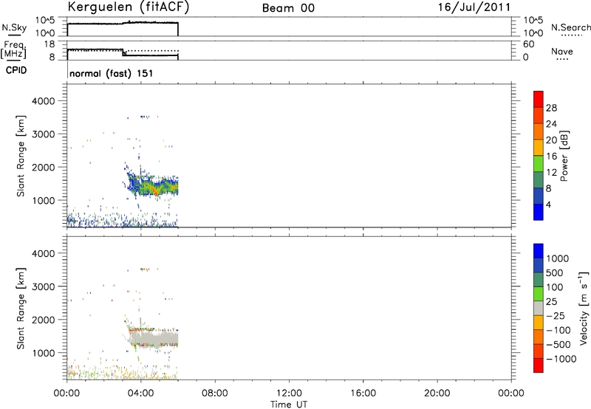The width and height of the screenshot is (591, 409).
Task: Click the '500' tick on Velocity colorbar
Action: (555, 273)
